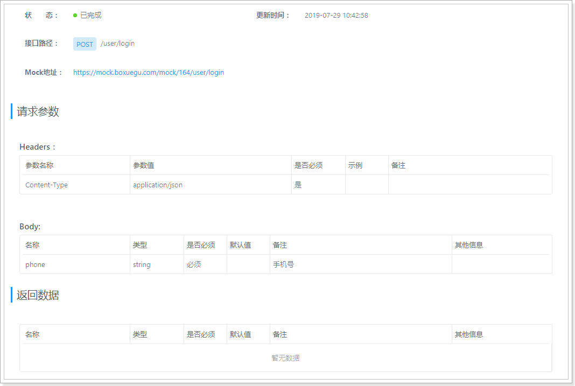Click the 返回数据 section heading
Viewport: 575px width, 386px height.
pos(38,295)
